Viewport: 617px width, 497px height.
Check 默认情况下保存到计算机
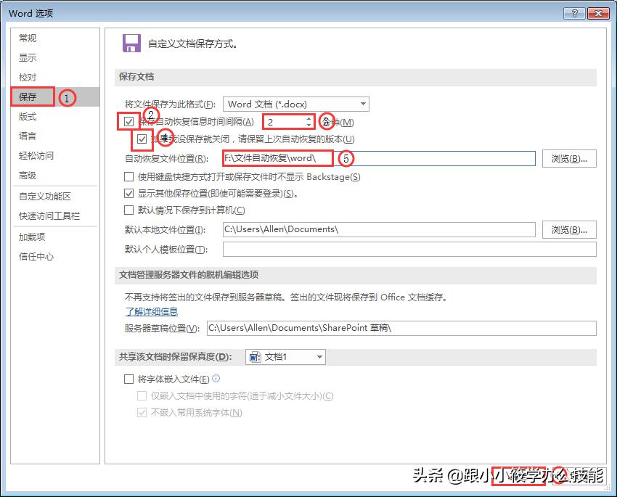tap(127, 210)
